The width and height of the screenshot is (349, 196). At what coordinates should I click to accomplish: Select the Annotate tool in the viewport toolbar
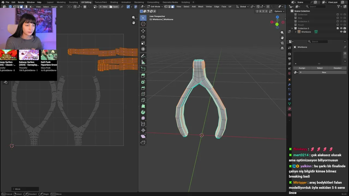tap(143, 56)
